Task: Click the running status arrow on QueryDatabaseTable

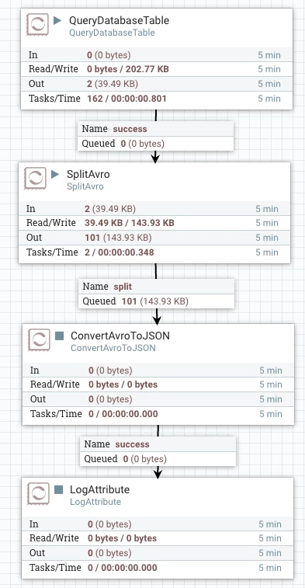Action: point(57,20)
